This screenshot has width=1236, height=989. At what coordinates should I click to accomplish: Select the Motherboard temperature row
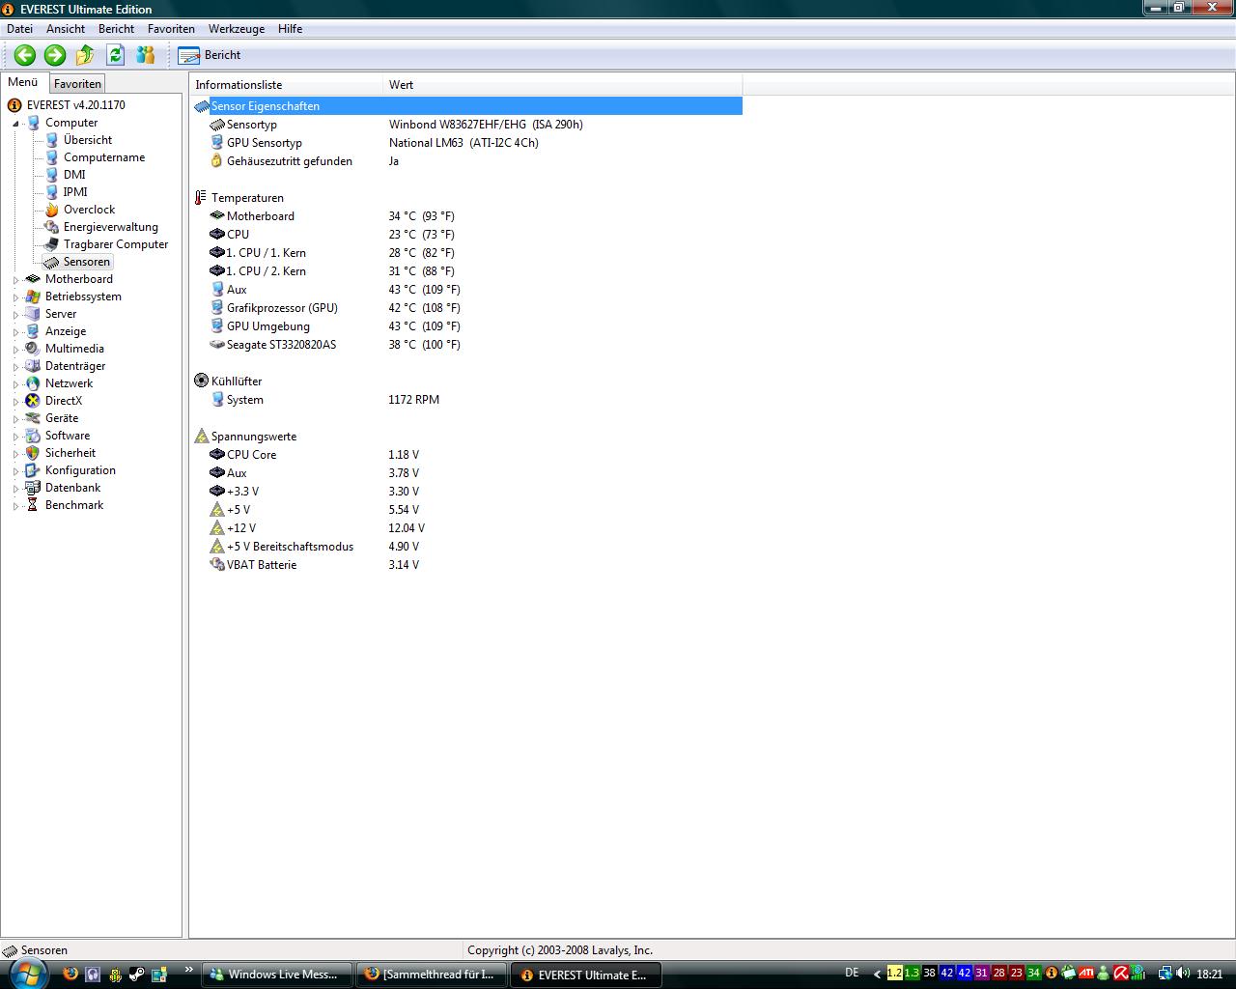click(x=467, y=216)
